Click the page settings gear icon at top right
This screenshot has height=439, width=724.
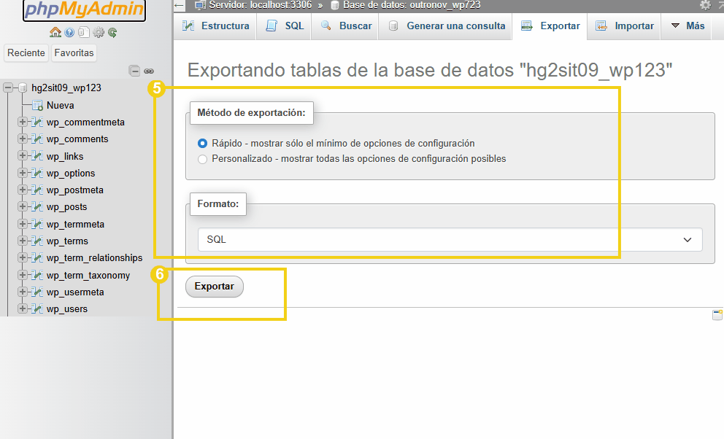click(705, 5)
